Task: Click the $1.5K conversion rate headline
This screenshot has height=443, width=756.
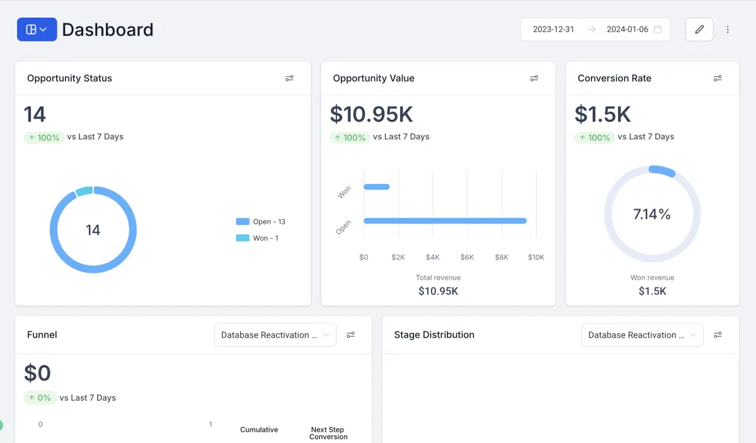Action: [603, 114]
